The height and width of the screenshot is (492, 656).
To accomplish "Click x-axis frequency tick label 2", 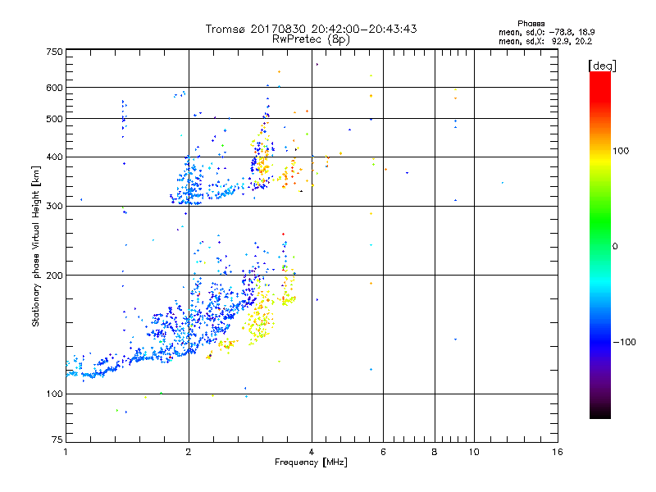I will tap(189, 452).
